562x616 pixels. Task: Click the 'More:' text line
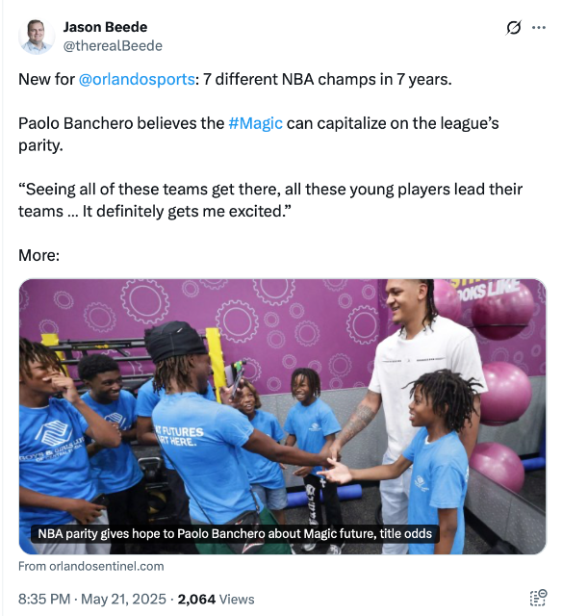38,255
